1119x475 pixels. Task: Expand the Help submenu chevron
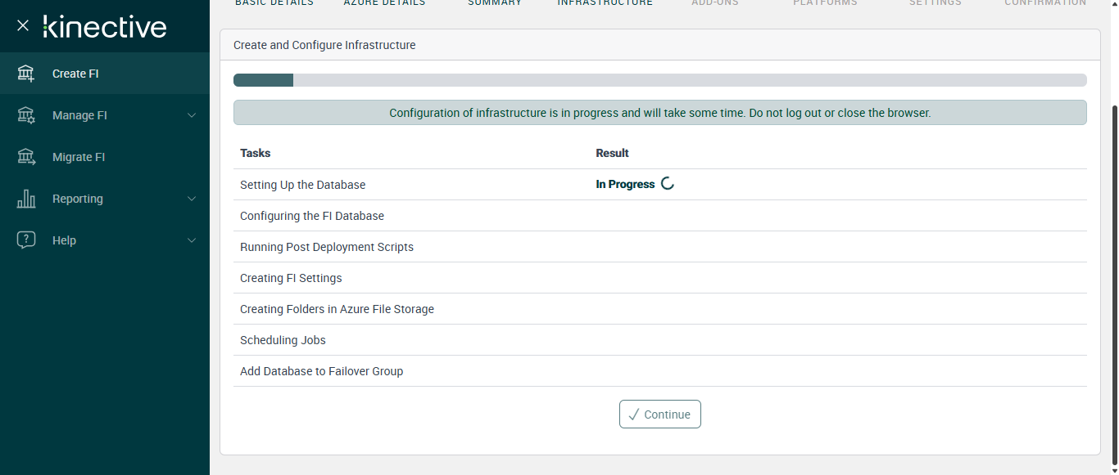pyautogui.click(x=192, y=240)
